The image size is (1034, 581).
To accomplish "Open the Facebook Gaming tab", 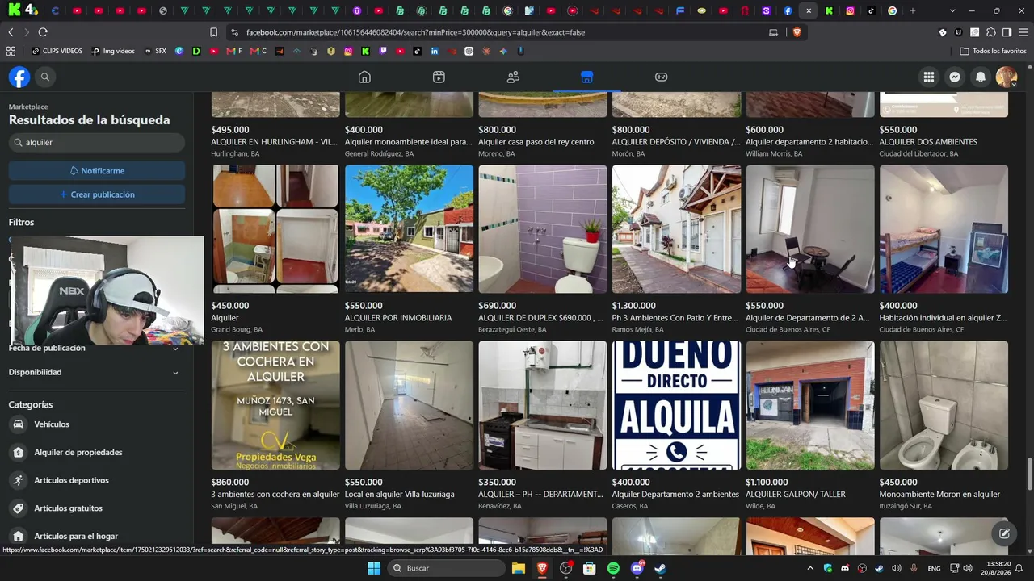I will [661, 77].
